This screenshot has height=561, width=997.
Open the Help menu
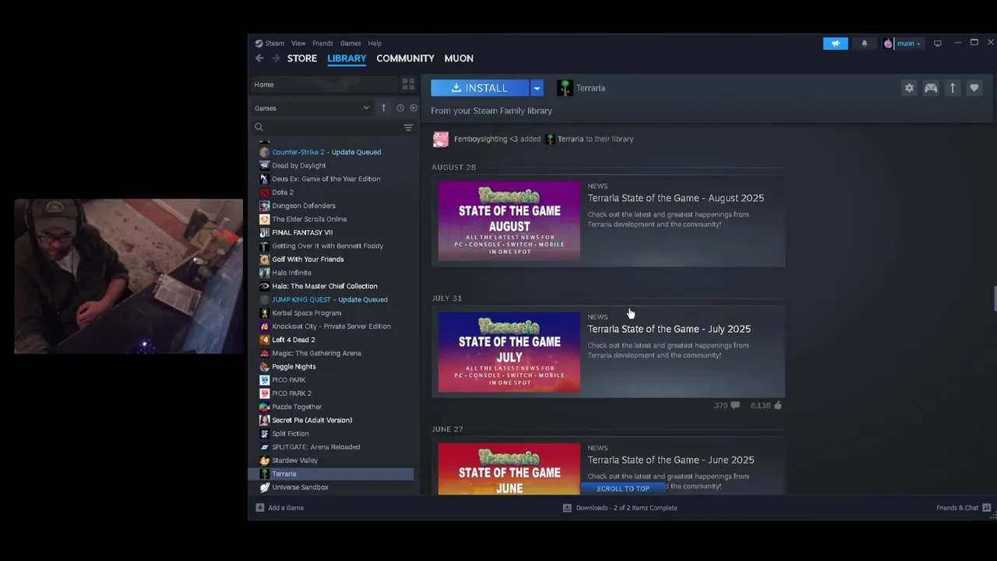(375, 44)
